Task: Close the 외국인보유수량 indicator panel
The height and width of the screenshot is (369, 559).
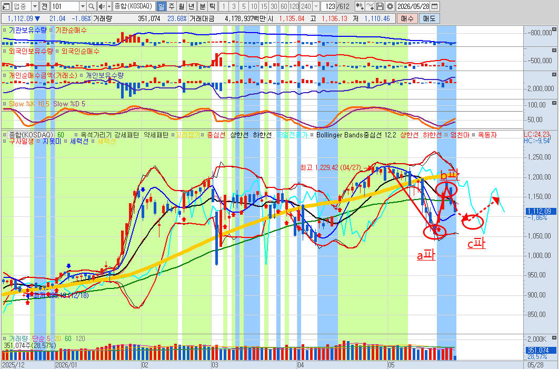Action: pos(554,50)
